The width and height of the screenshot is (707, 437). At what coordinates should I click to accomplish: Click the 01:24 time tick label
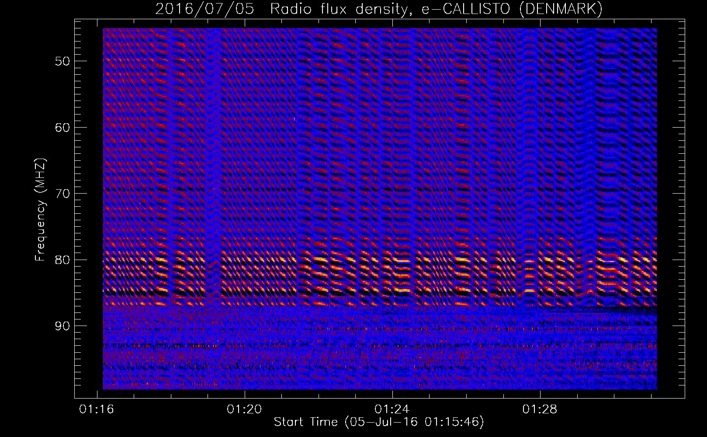point(392,409)
